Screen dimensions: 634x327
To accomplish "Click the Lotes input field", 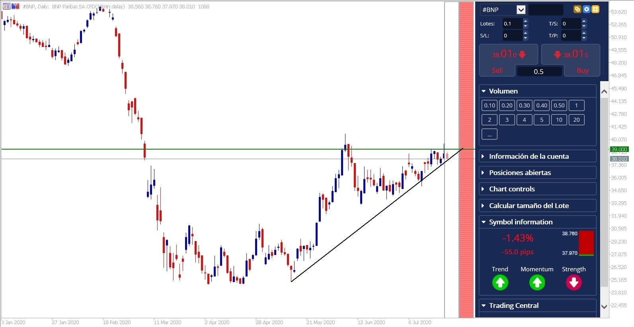I will pyautogui.click(x=512, y=23).
